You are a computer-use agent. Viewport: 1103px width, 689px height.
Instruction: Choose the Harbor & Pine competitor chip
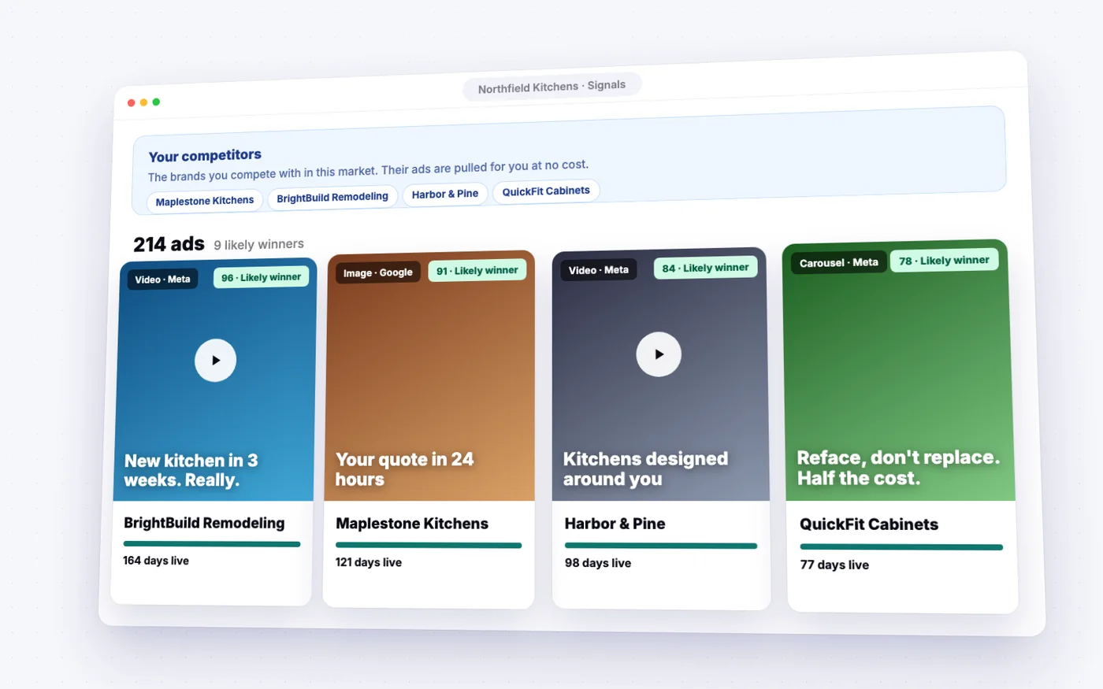[445, 194]
